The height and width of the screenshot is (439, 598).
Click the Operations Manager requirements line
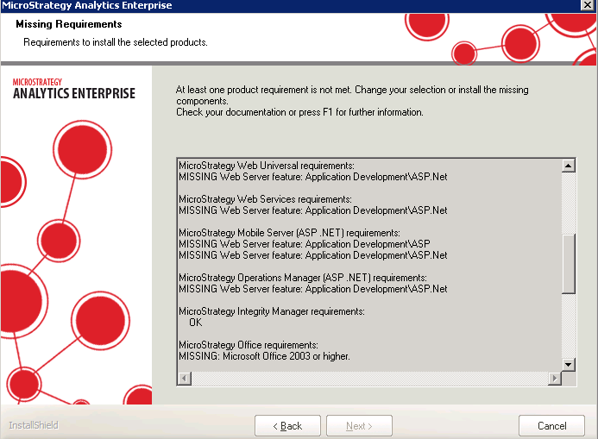[x=302, y=278]
